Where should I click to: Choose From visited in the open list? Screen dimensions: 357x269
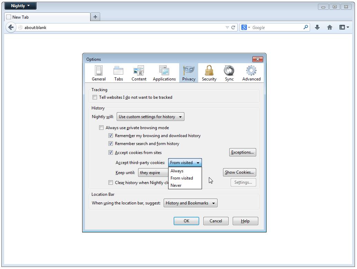(x=185, y=178)
